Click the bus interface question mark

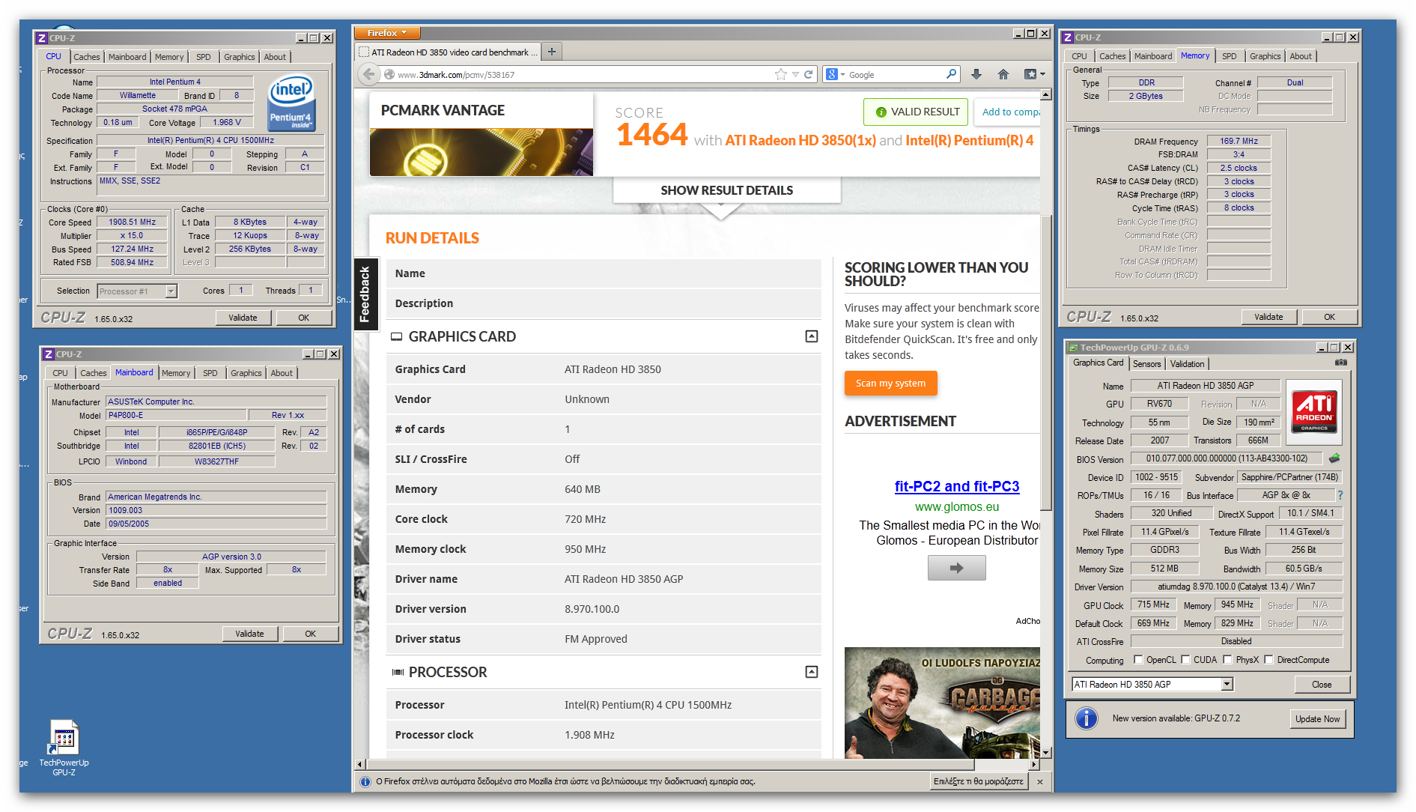(1340, 495)
